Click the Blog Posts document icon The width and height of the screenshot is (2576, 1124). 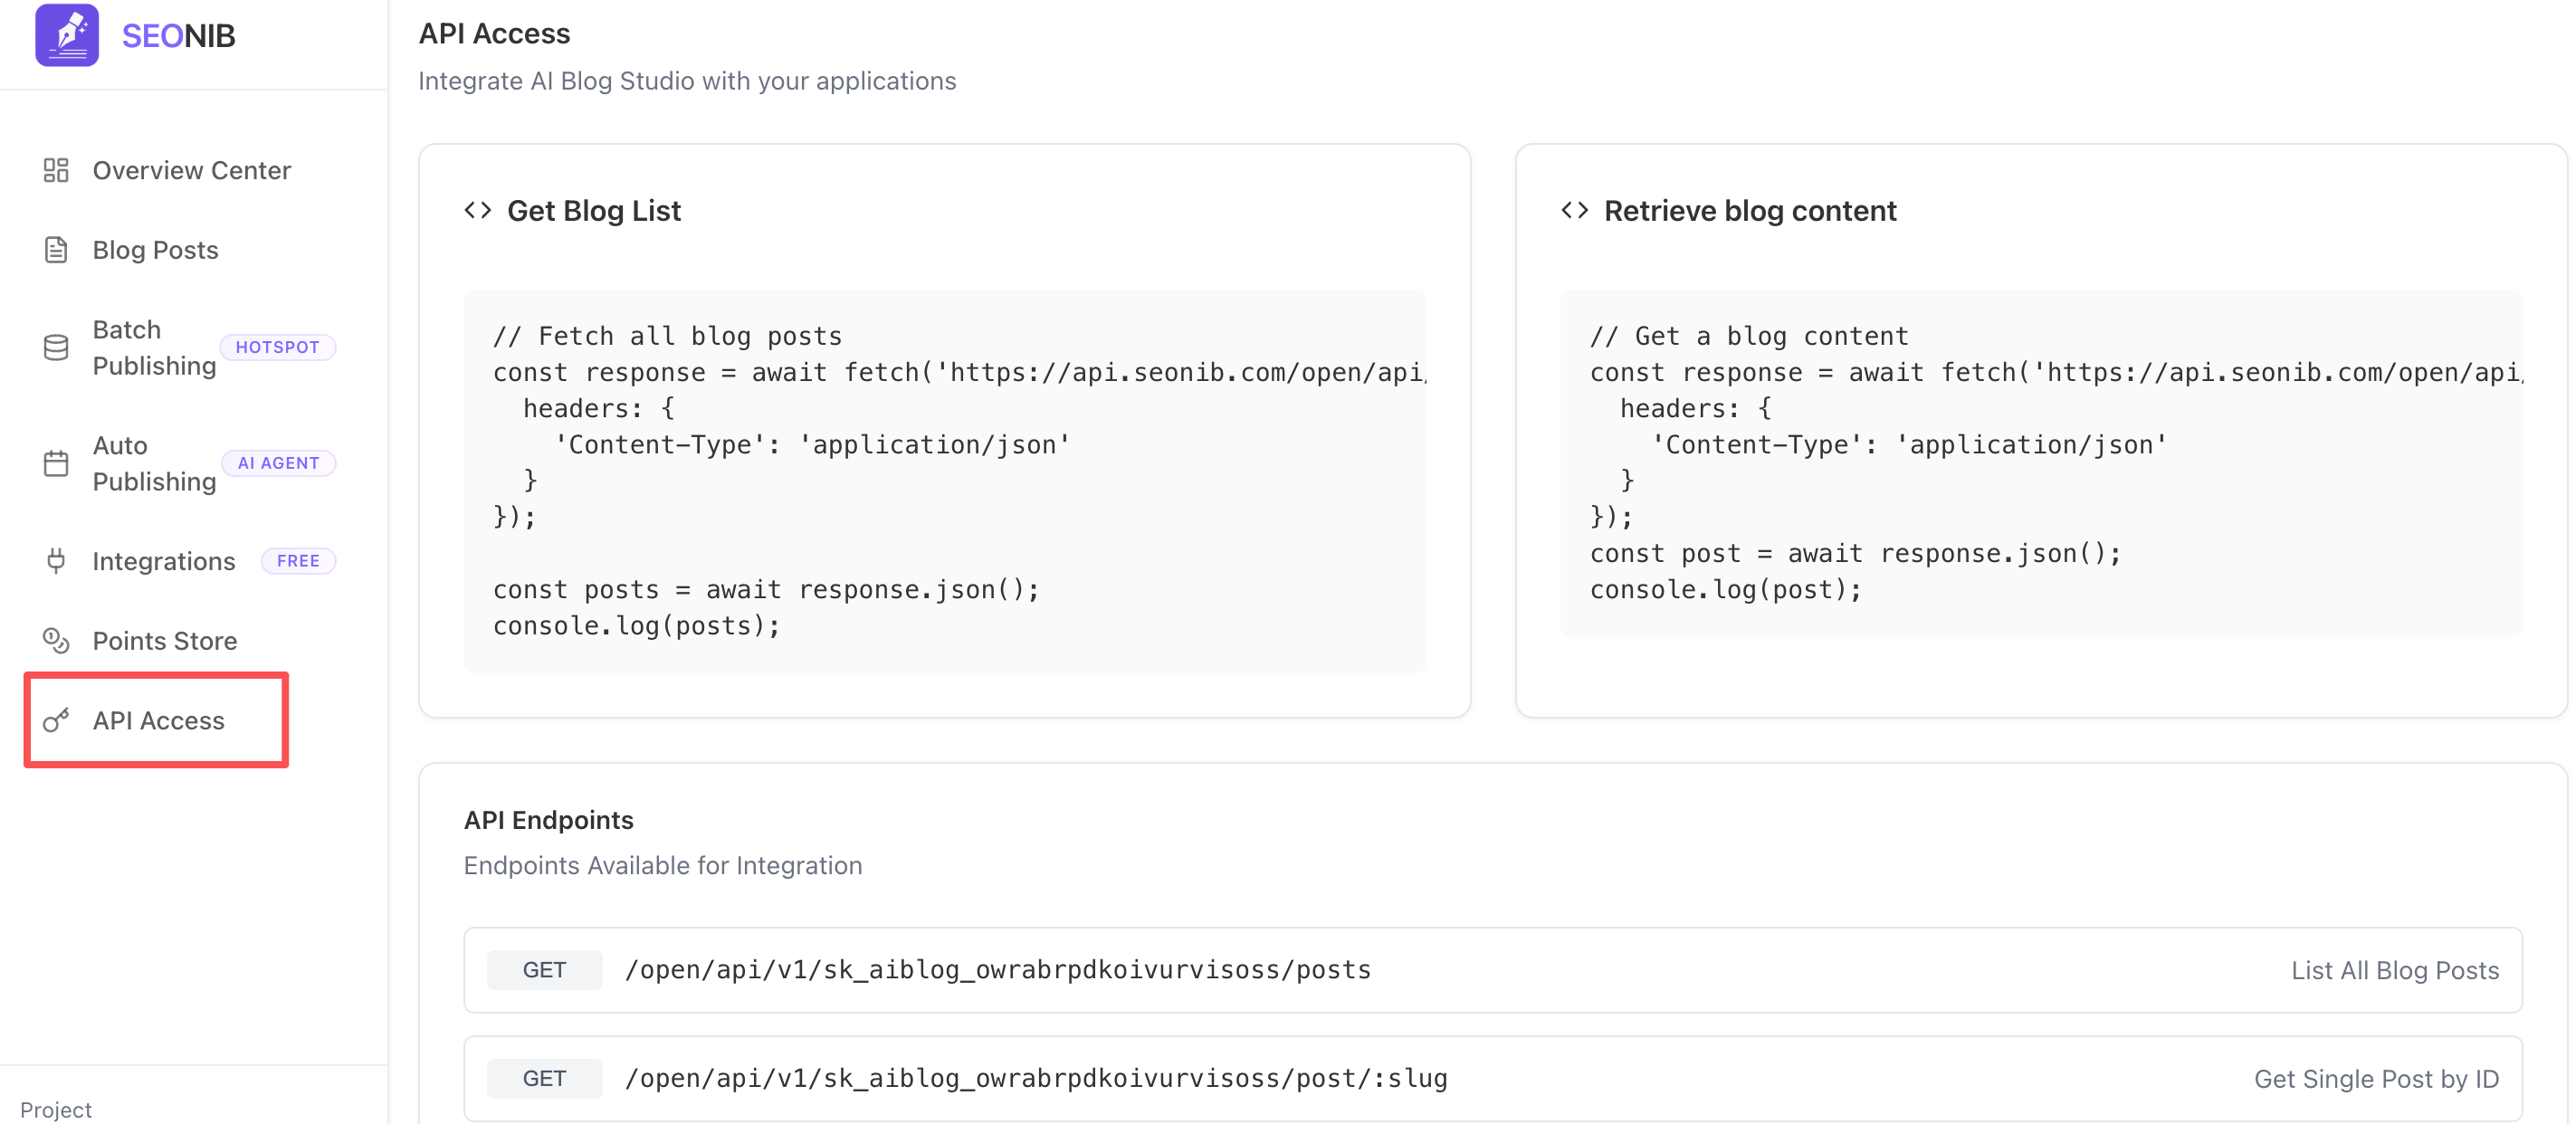tap(56, 250)
